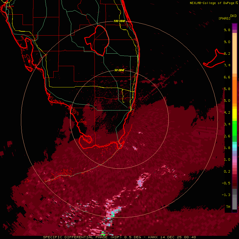Image resolution: width=239 pixels, height=239 pixels.
Task: Click the 50 NMI range ring label
Action: [x=119, y=70]
